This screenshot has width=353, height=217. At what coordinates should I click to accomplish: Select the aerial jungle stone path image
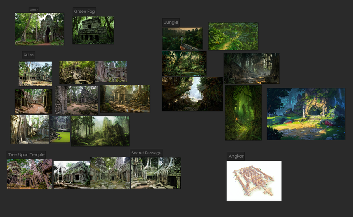coord(233,36)
